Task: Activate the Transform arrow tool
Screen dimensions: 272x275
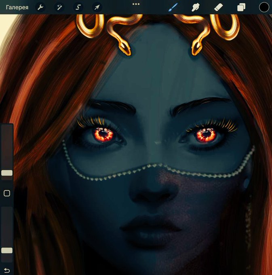Action: point(97,7)
